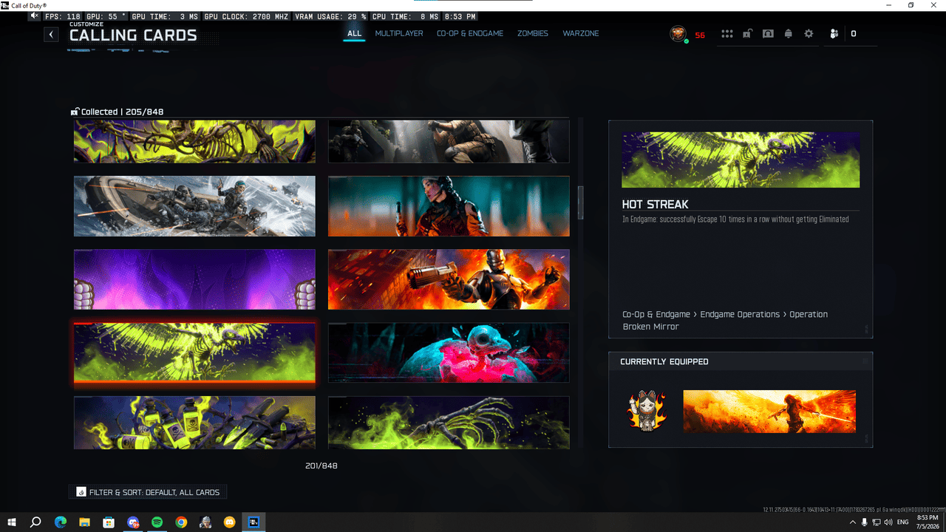Switch to the Multiplayer tab
The height and width of the screenshot is (532, 946).
(399, 33)
